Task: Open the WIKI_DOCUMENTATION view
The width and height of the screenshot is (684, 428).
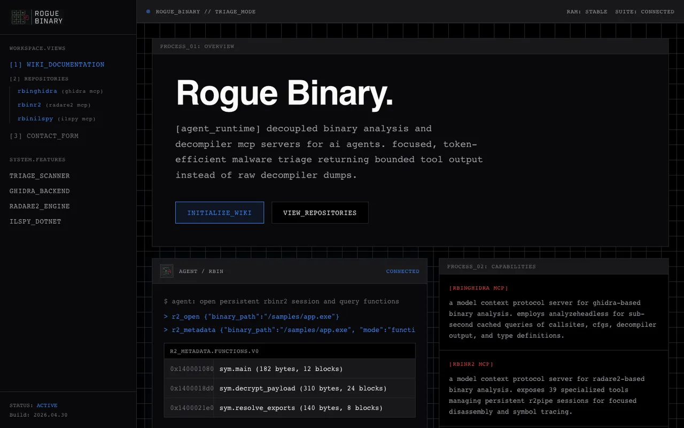Action: click(57, 65)
